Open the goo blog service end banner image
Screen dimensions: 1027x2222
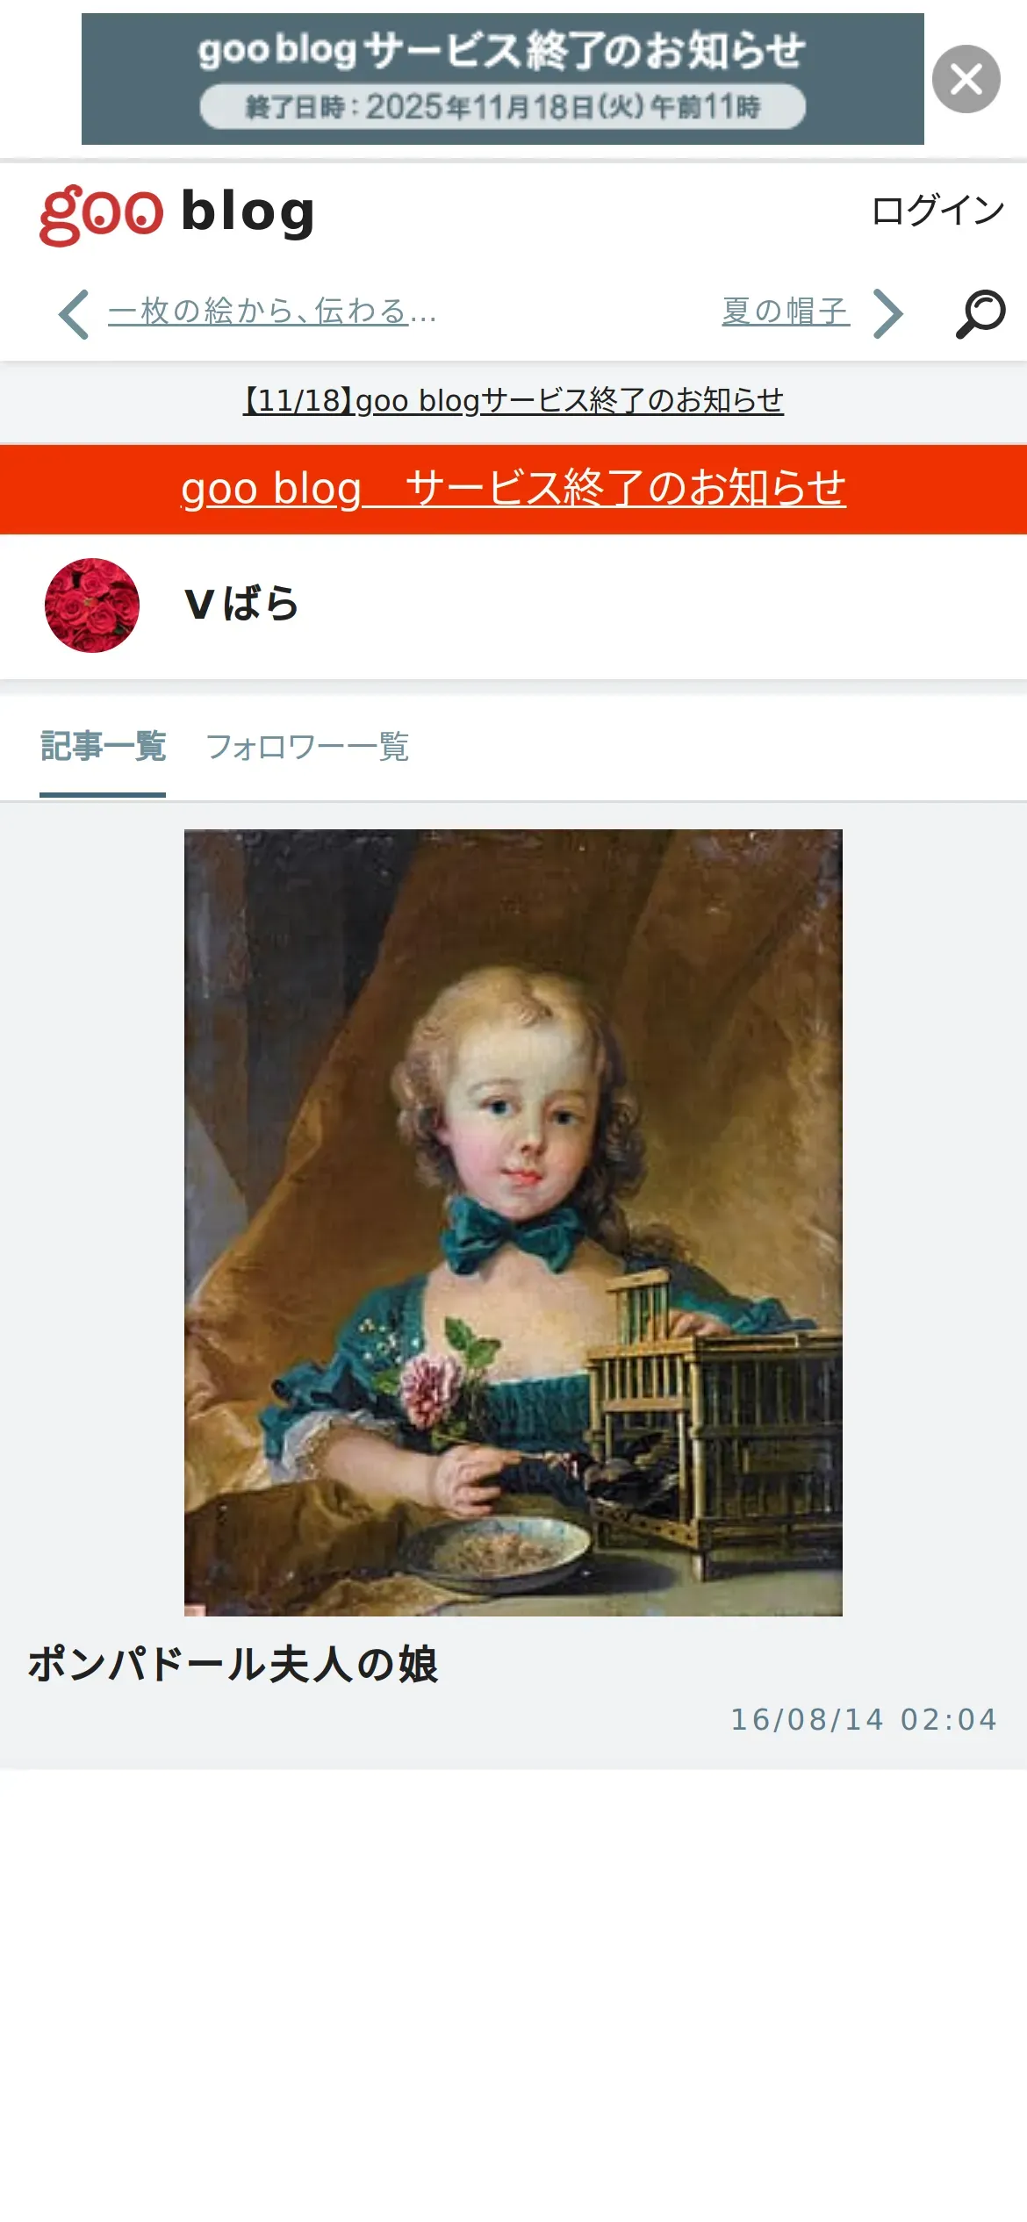(502, 79)
